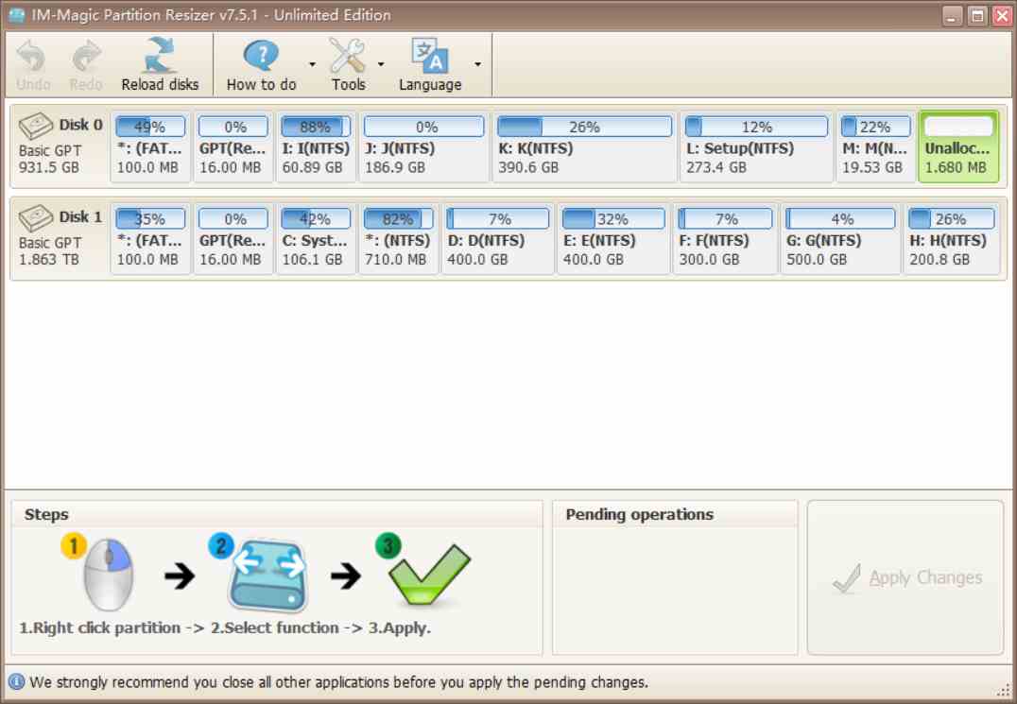Click the step 3 green checkmark icon
Screen dimensions: 1017x704
pos(429,575)
